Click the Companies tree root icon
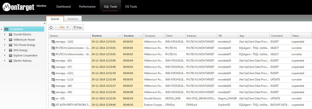This screenshot has height=109, width=312. [x=6, y=29]
